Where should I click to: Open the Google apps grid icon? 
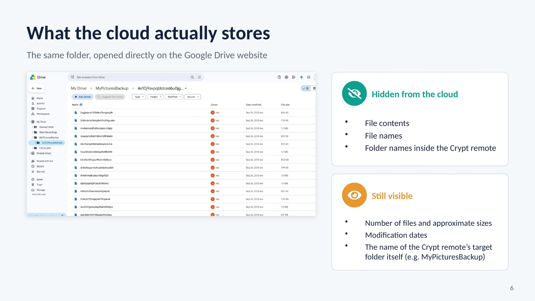coord(309,77)
